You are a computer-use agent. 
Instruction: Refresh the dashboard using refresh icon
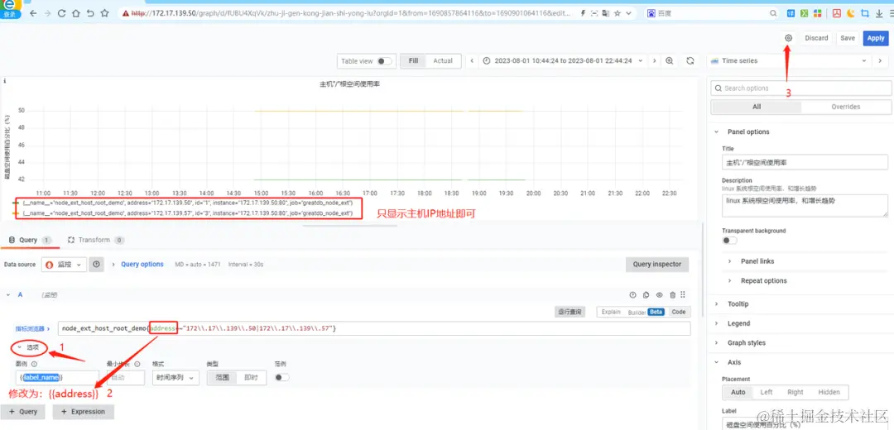(690, 61)
